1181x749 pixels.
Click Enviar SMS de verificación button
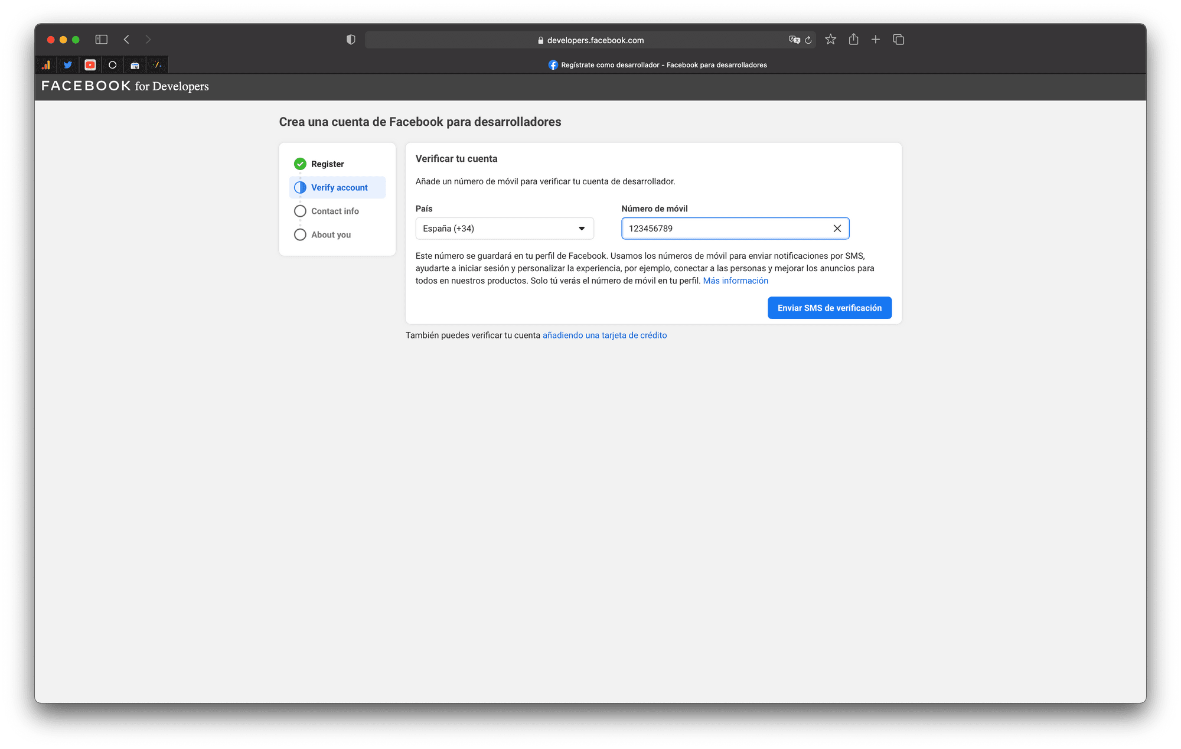click(x=830, y=308)
